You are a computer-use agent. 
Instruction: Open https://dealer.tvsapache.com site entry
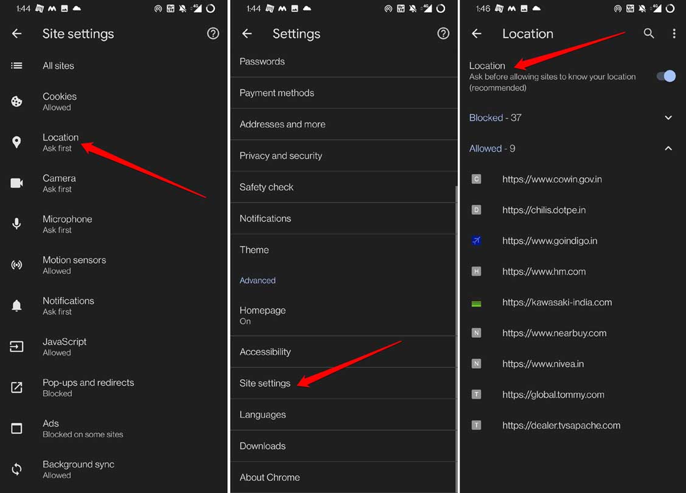573,425
